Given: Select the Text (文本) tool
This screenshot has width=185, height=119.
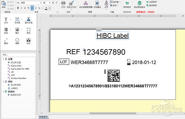Looking at the screenshot, I should coord(6,20).
